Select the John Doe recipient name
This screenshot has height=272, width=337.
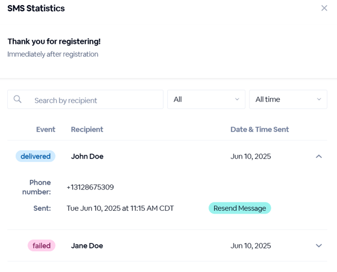[x=87, y=156]
